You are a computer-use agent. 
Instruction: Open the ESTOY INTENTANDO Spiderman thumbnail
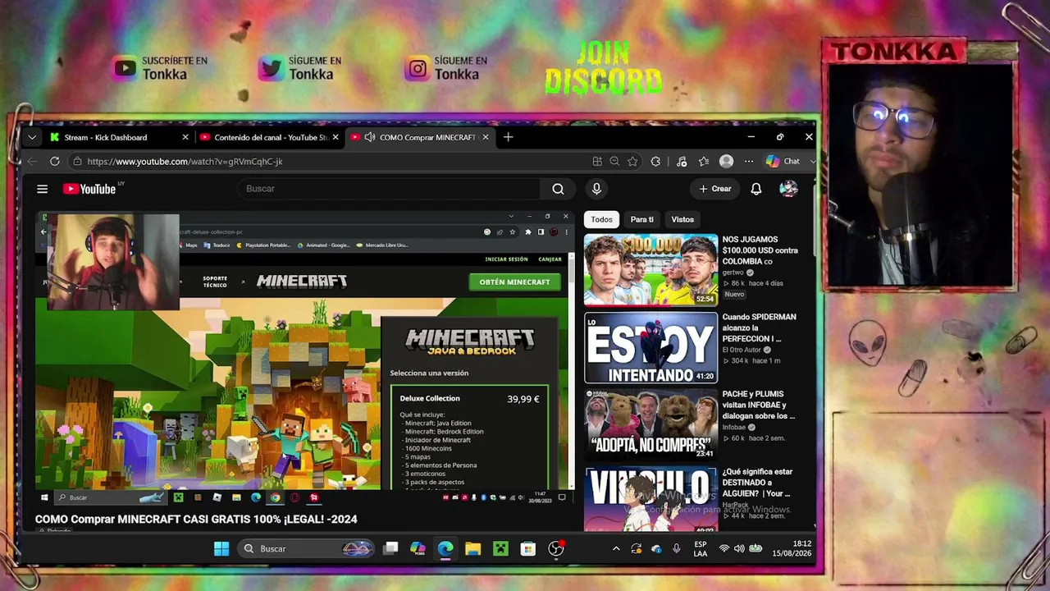[x=651, y=347]
